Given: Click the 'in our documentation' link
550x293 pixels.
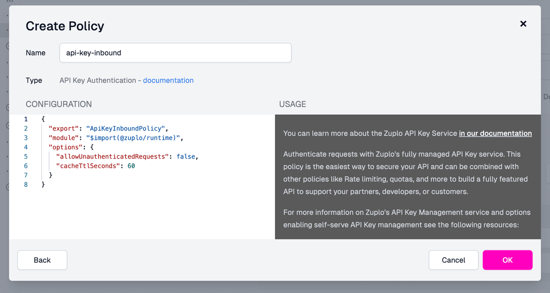Looking at the screenshot, I should point(495,133).
